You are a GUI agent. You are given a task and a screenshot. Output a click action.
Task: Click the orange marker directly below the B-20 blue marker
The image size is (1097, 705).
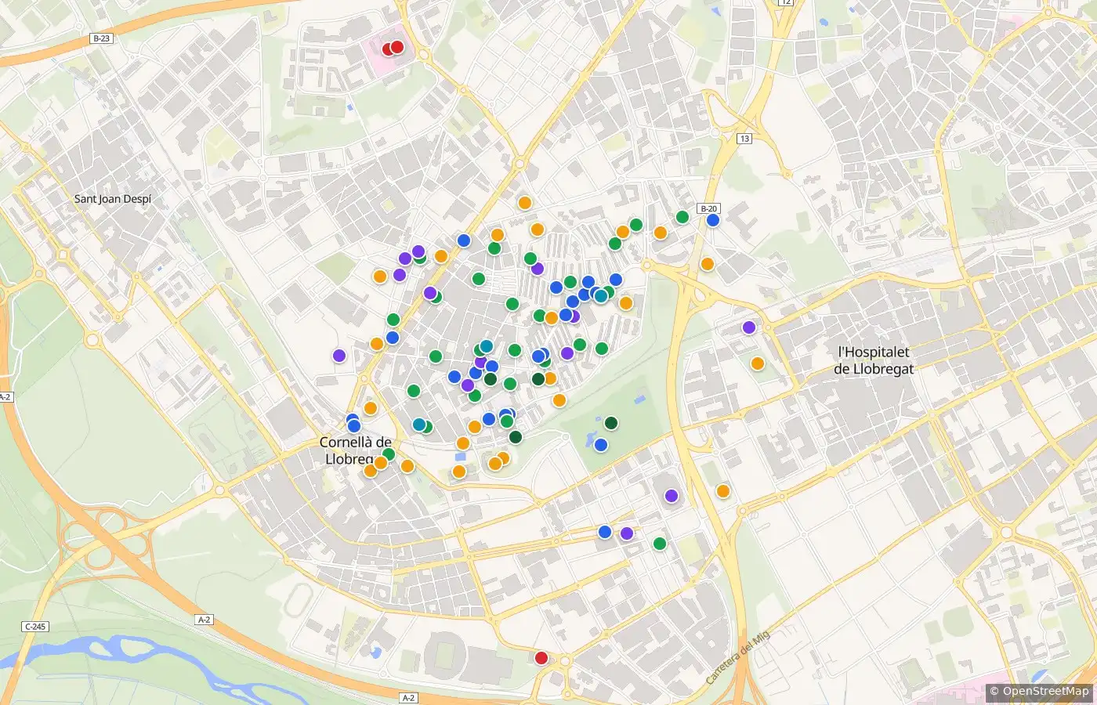[x=708, y=264]
